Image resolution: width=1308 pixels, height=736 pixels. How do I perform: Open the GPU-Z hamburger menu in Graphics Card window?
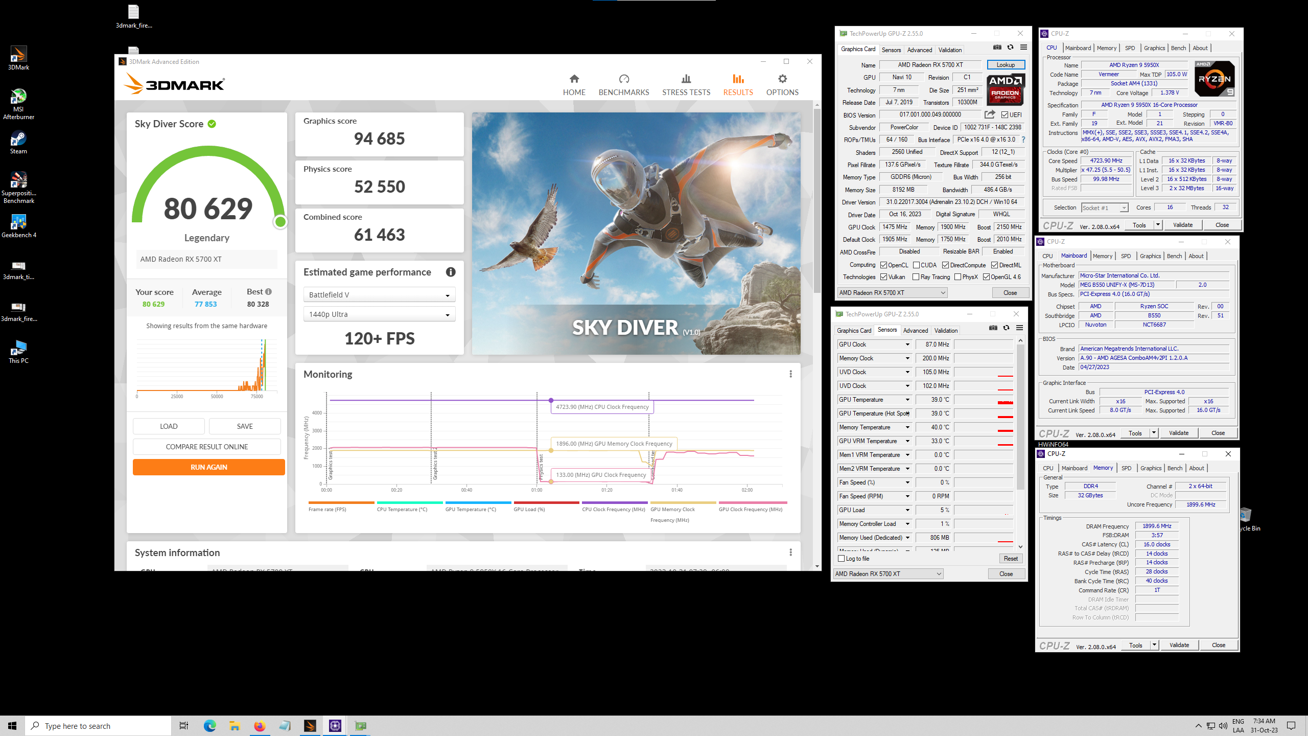[1023, 48]
